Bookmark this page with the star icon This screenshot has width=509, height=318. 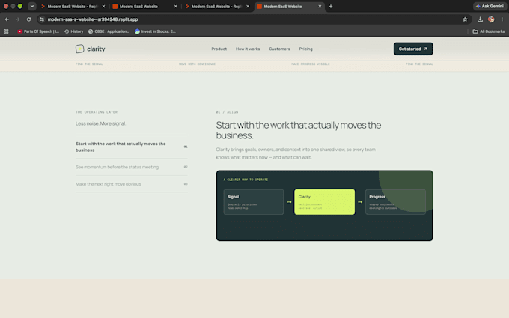pyautogui.click(x=465, y=19)
